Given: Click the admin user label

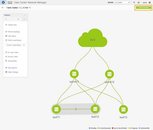Looking at the screenshot, I should [x=145, y=3].
